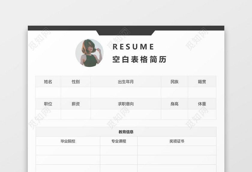Select the RESUME heading text
252x172 pixels.
pyautogui.click(x=133, y=47)
